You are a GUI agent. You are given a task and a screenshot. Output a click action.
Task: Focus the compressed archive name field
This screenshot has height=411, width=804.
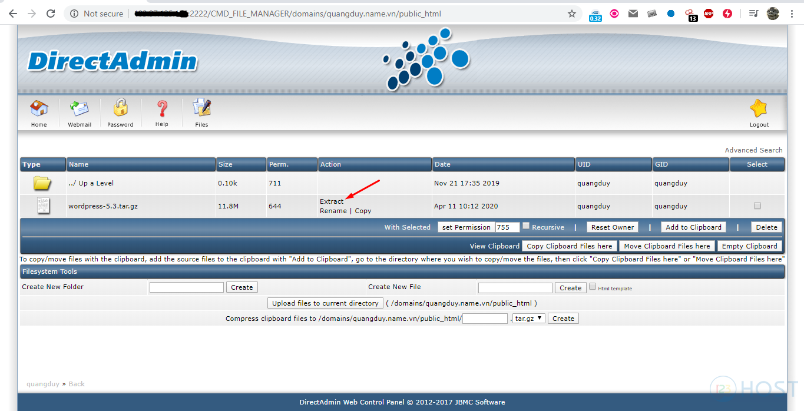pos(485,319)
